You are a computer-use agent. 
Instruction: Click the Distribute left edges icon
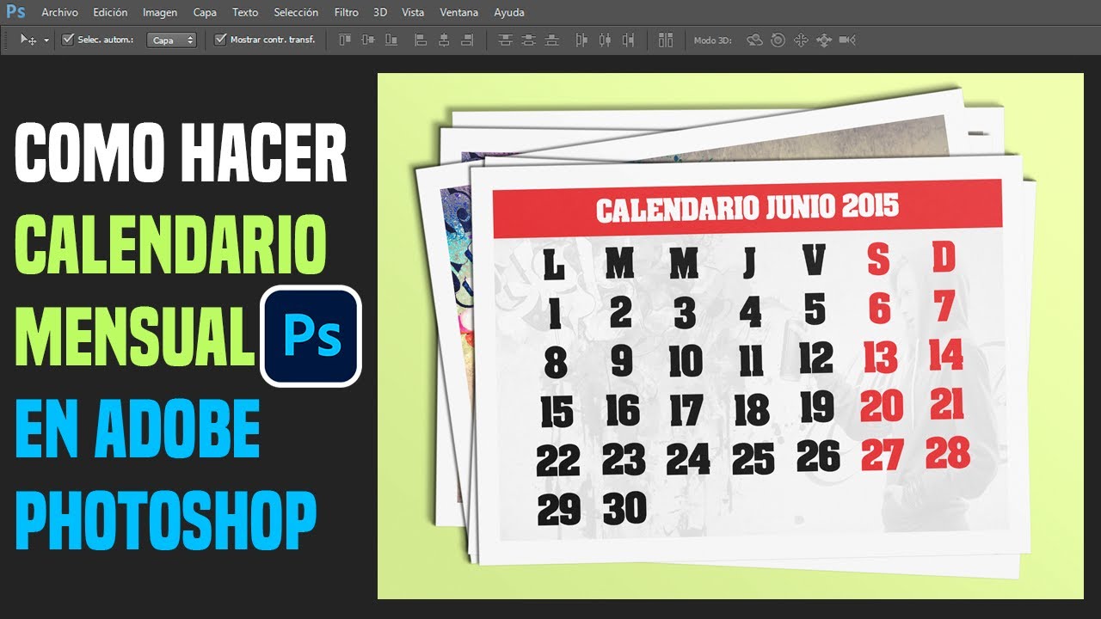coord(582,40)
